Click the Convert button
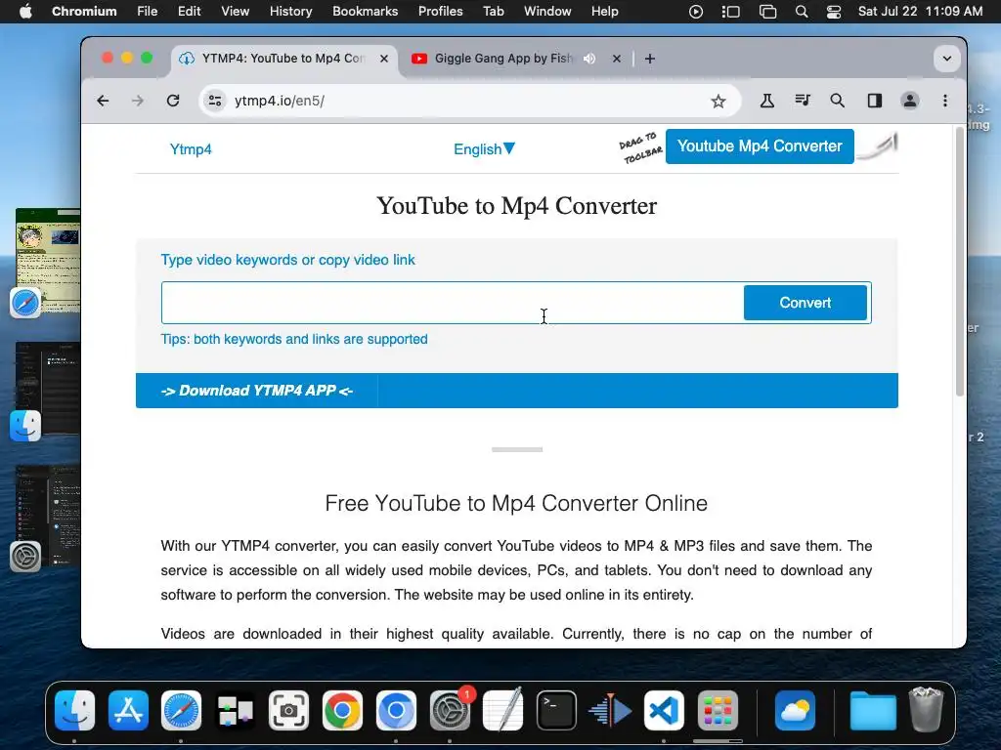The image size is (1001, 750). [805, 303]
